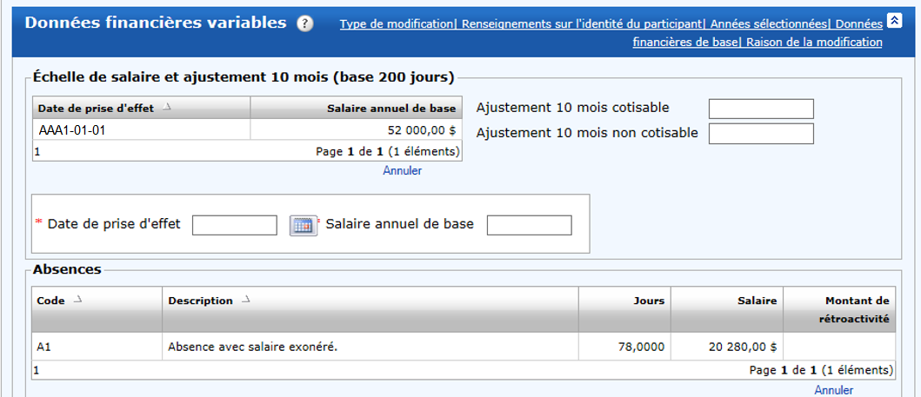Focus the Salaire annuel de base input
The width and height of the screenshot is (921, 397).
[x=530, y=225]
